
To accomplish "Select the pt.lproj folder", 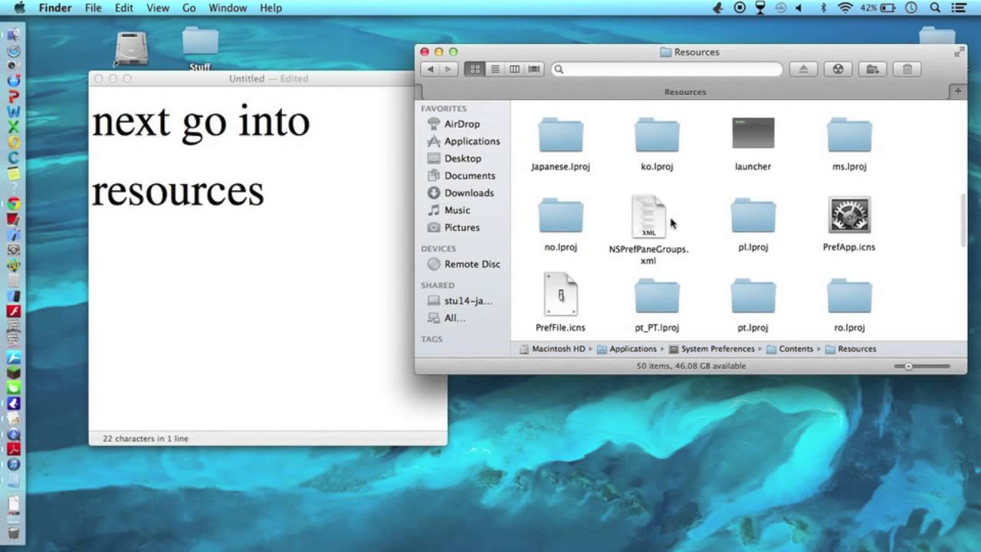I will click(753, 305).
